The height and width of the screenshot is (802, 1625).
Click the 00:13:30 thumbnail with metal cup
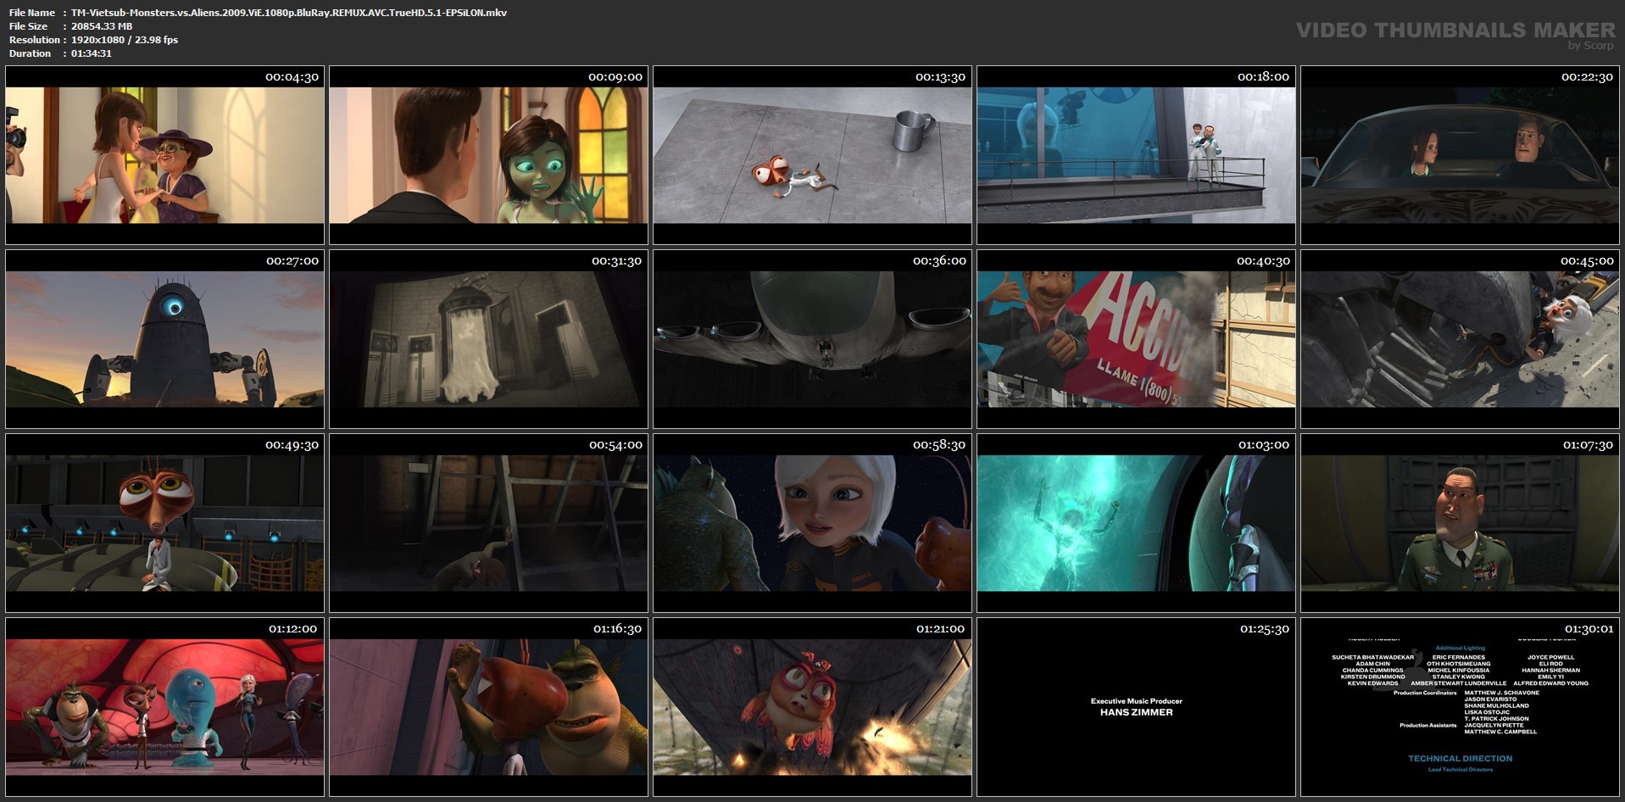pos(812,155)
